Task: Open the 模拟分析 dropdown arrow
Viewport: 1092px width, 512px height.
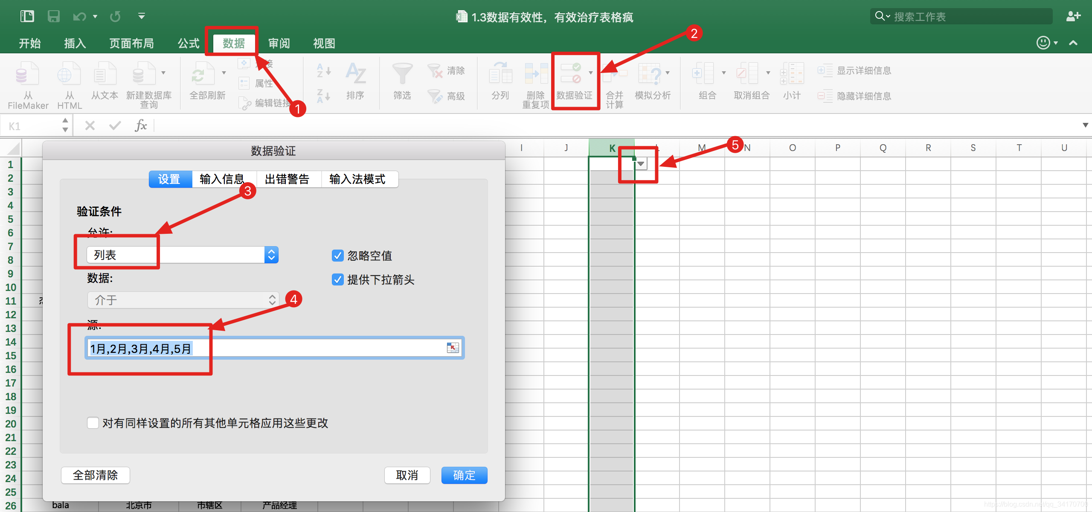Action: click(x=668, y=73)
